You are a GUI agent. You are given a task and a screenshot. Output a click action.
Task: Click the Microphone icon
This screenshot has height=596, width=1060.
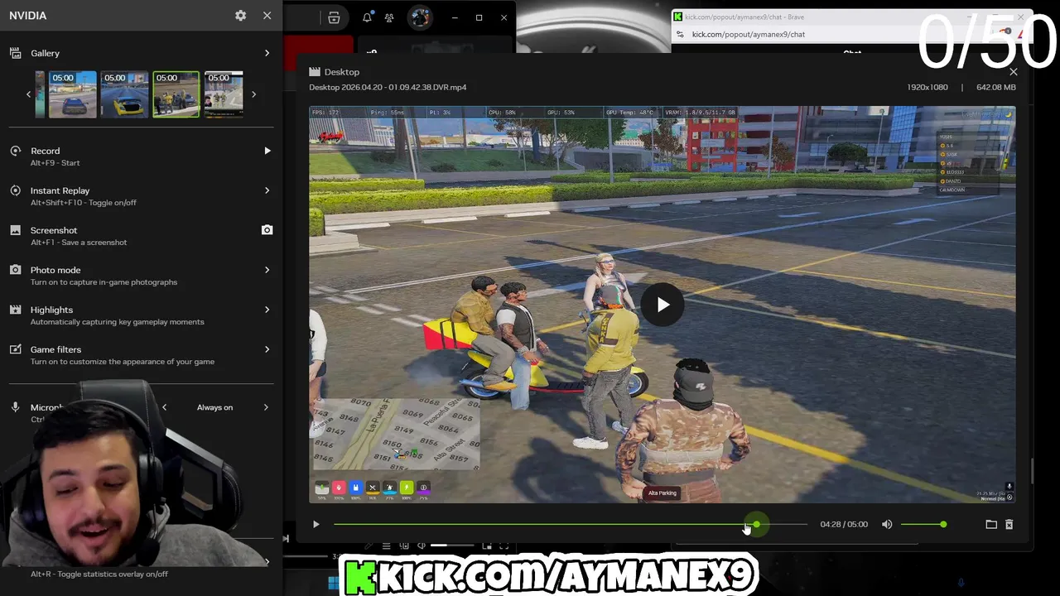click(15, 407)
